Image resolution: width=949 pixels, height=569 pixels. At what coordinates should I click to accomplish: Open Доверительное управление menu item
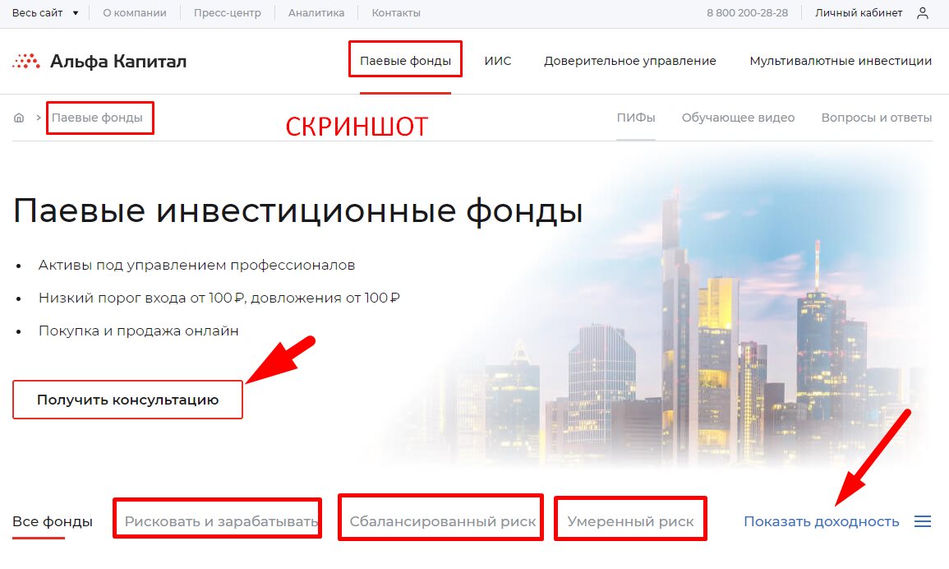[630, 61]
